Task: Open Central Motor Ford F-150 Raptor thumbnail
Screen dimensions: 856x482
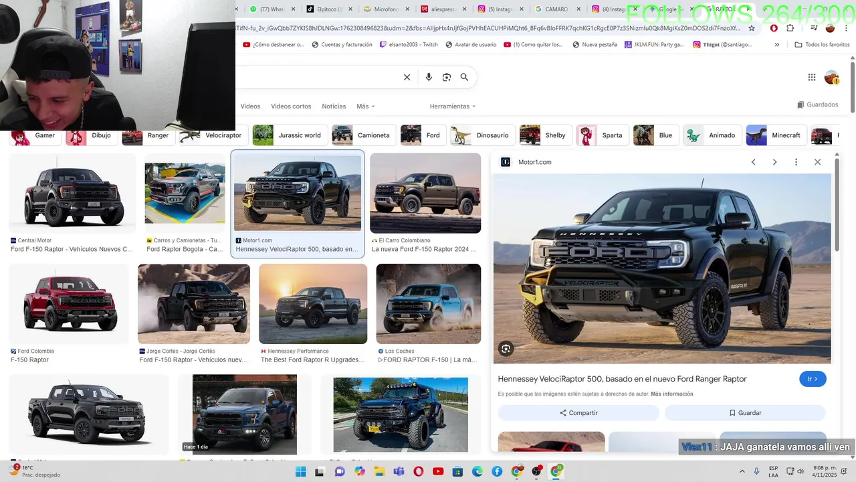Action: (x=72, y=193)
